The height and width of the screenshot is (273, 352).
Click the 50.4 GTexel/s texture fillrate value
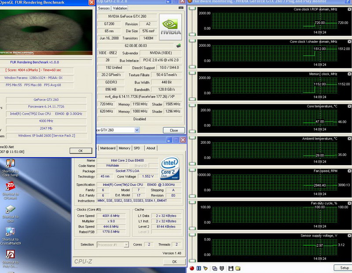pos(166,75)
